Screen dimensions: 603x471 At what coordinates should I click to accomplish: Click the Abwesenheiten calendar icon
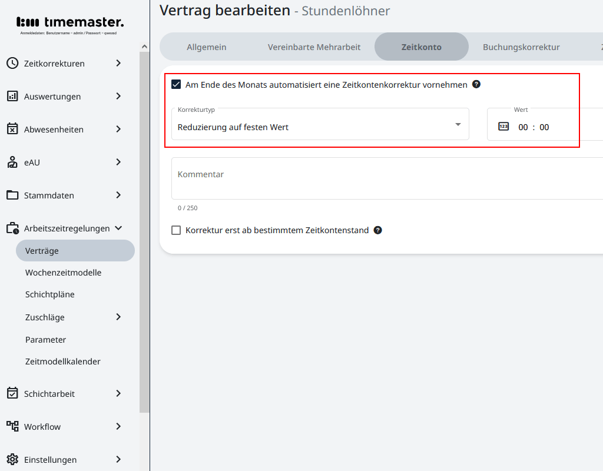12,129
